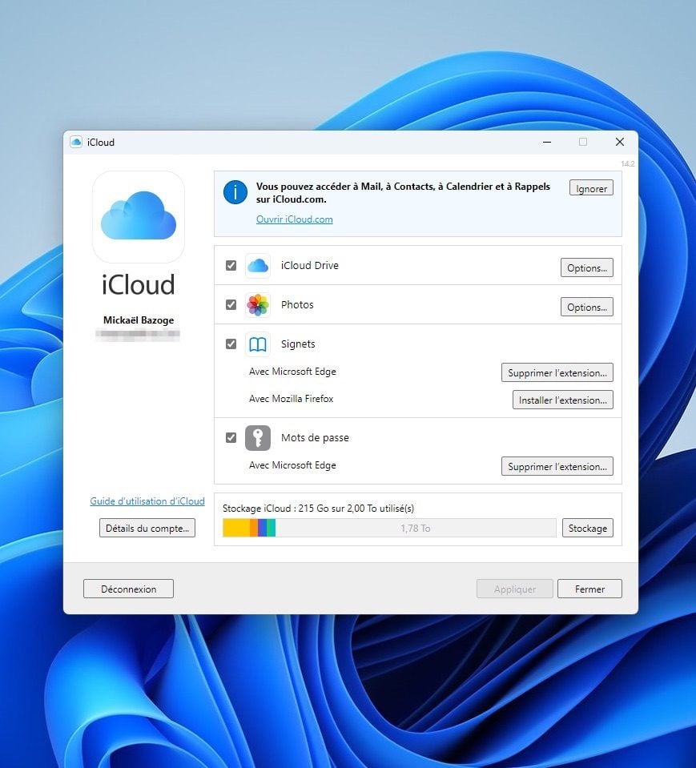
Task: Uncheck the Mots de passe checkbox
Action: 231,437
